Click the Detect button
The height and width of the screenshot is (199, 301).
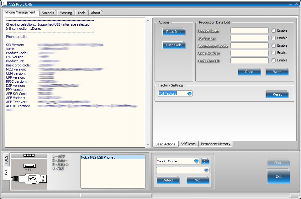click(168, 180)
